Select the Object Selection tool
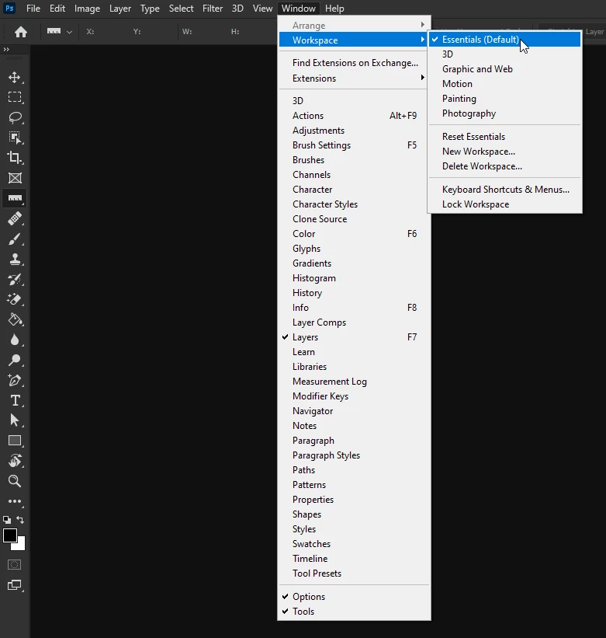The height and width of the screenshot is (638, 606). [15, 138]
